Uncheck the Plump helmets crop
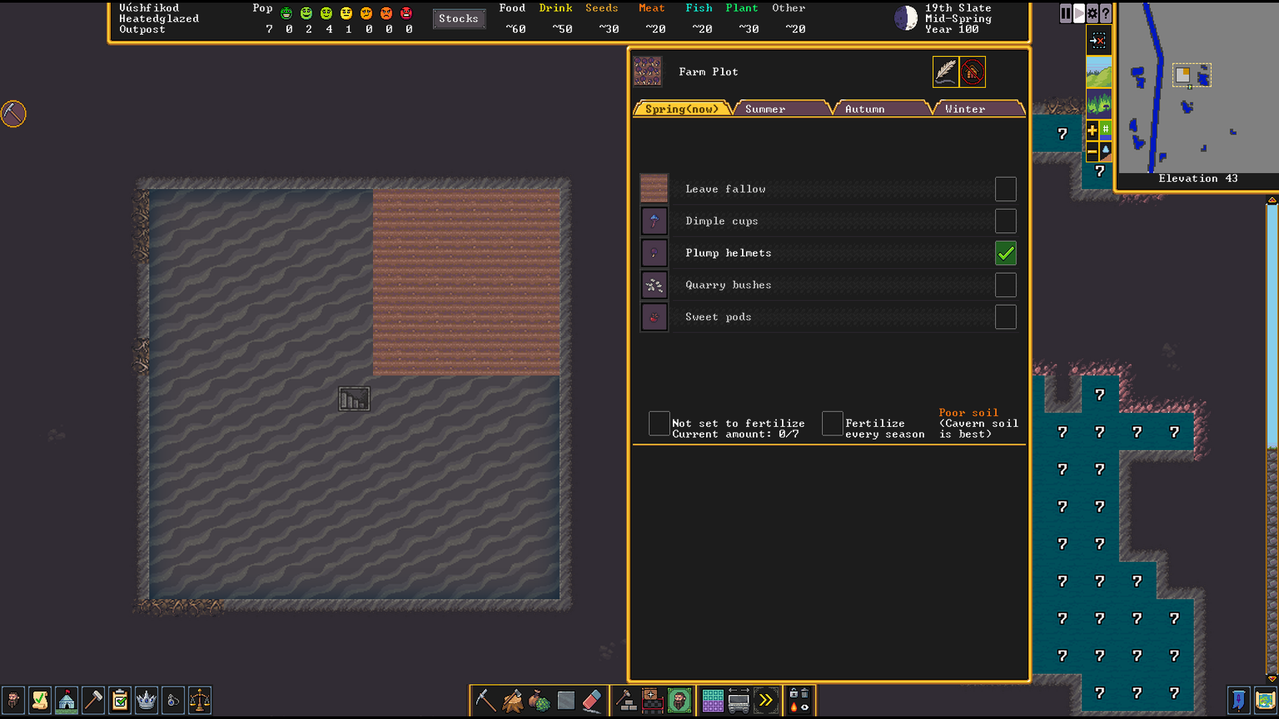 click(1006, 253)
